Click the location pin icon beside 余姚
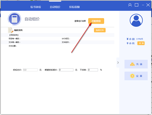 pyautogui.click(x=127, y=43)
